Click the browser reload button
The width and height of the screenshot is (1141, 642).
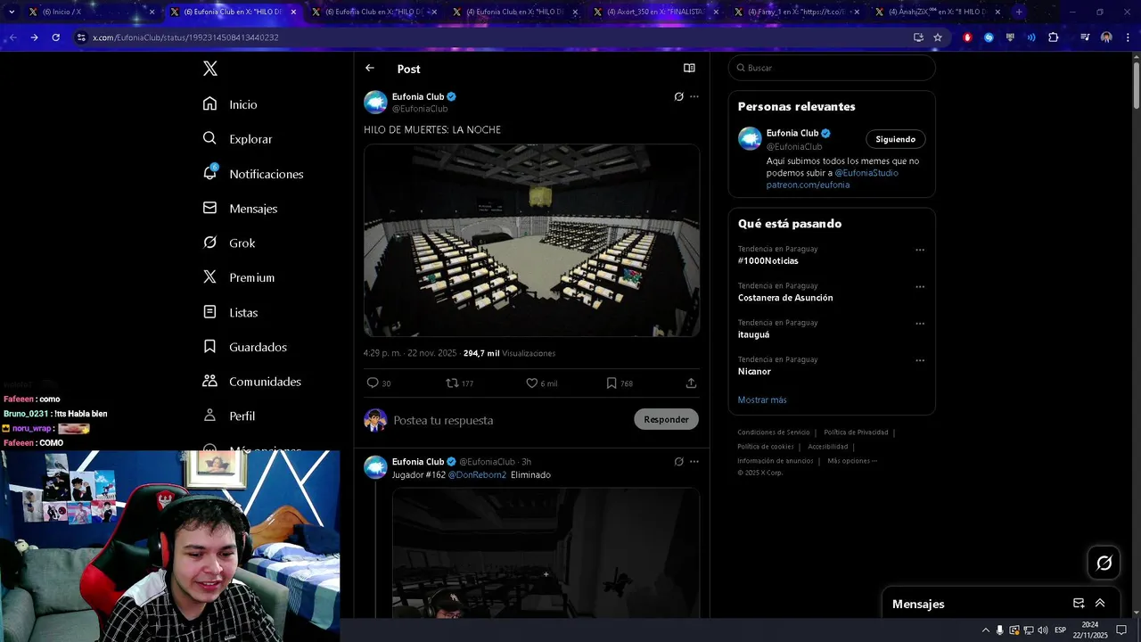pyautogui.click(x=55, y=37)
